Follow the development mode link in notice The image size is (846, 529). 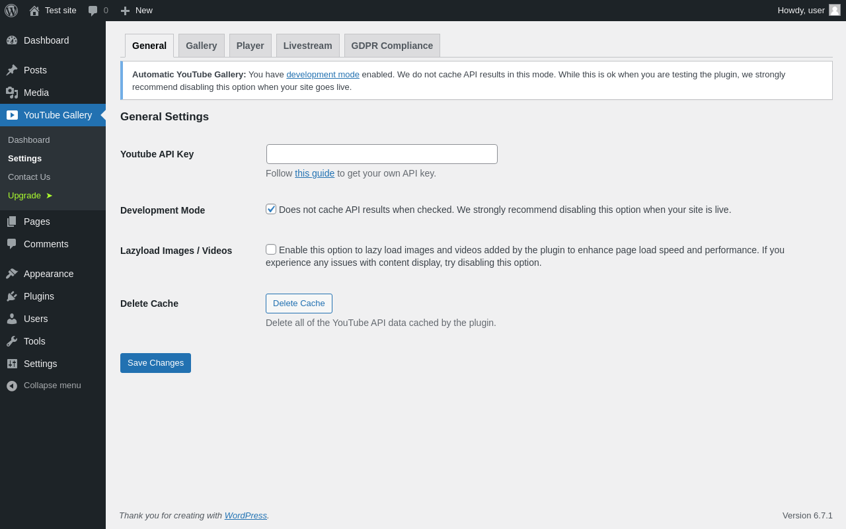(323, 75)
